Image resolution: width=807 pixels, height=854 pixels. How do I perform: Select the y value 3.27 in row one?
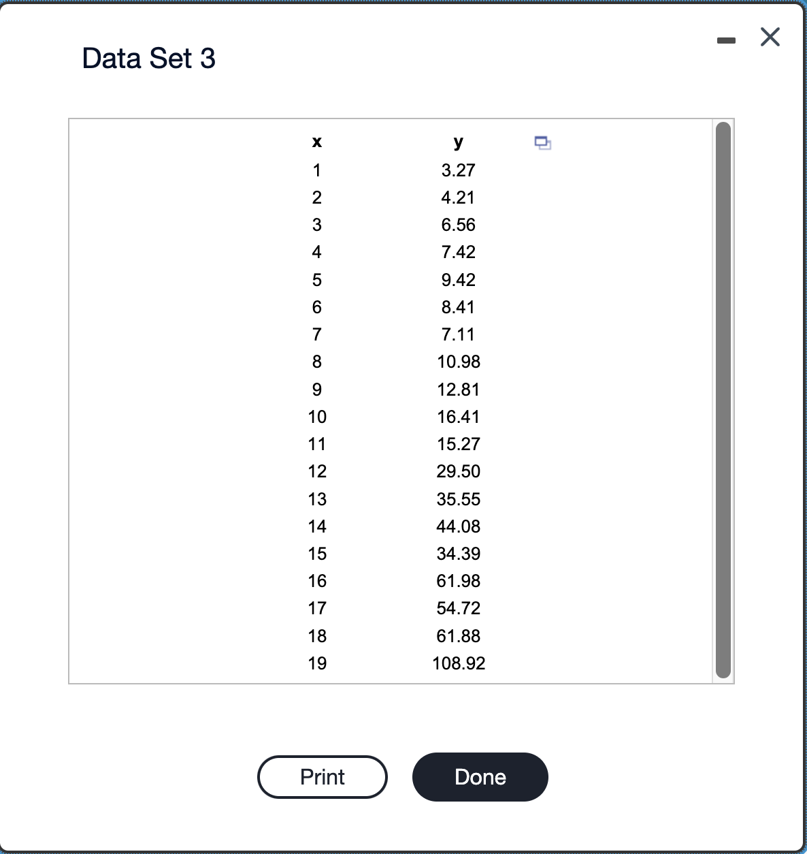point(458,171)
